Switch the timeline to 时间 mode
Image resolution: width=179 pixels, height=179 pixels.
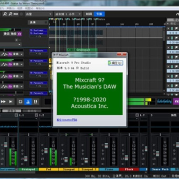point(89,14)
